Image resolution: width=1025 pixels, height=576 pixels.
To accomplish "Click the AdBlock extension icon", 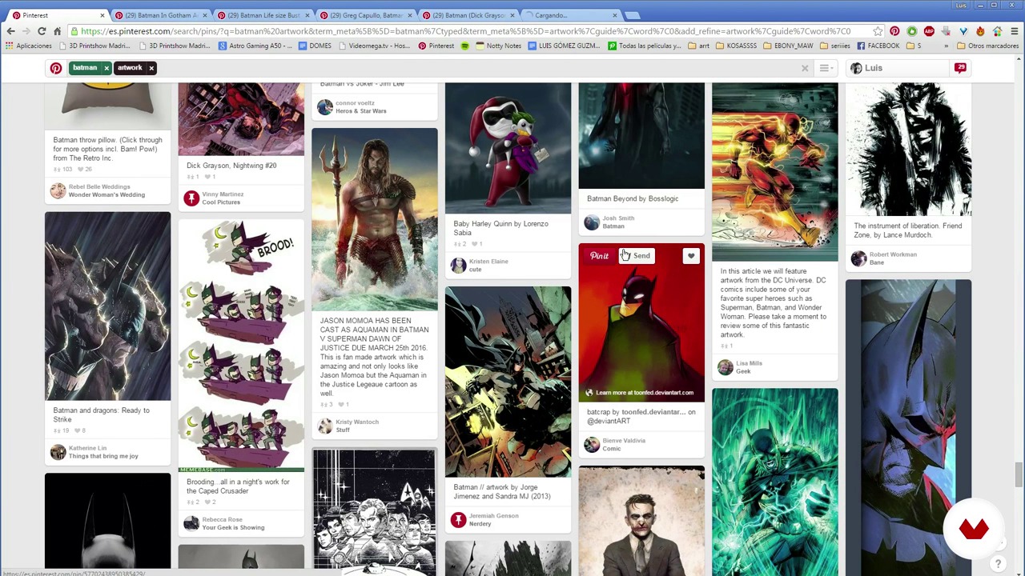I will tap(929, 31).
